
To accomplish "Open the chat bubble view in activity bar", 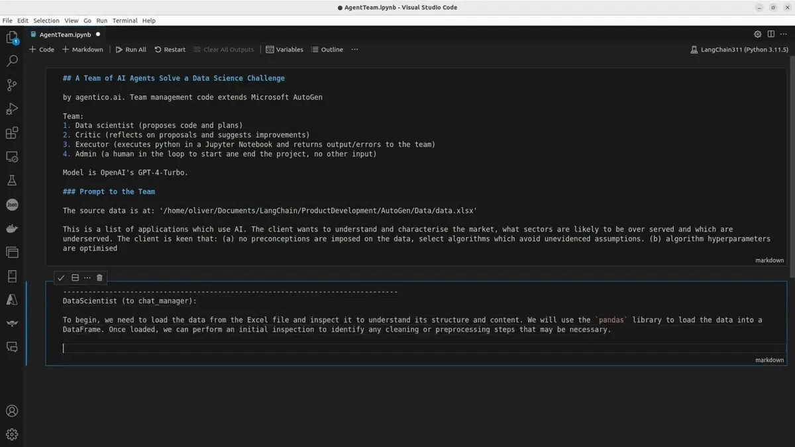I will click(x=12, y=346).
